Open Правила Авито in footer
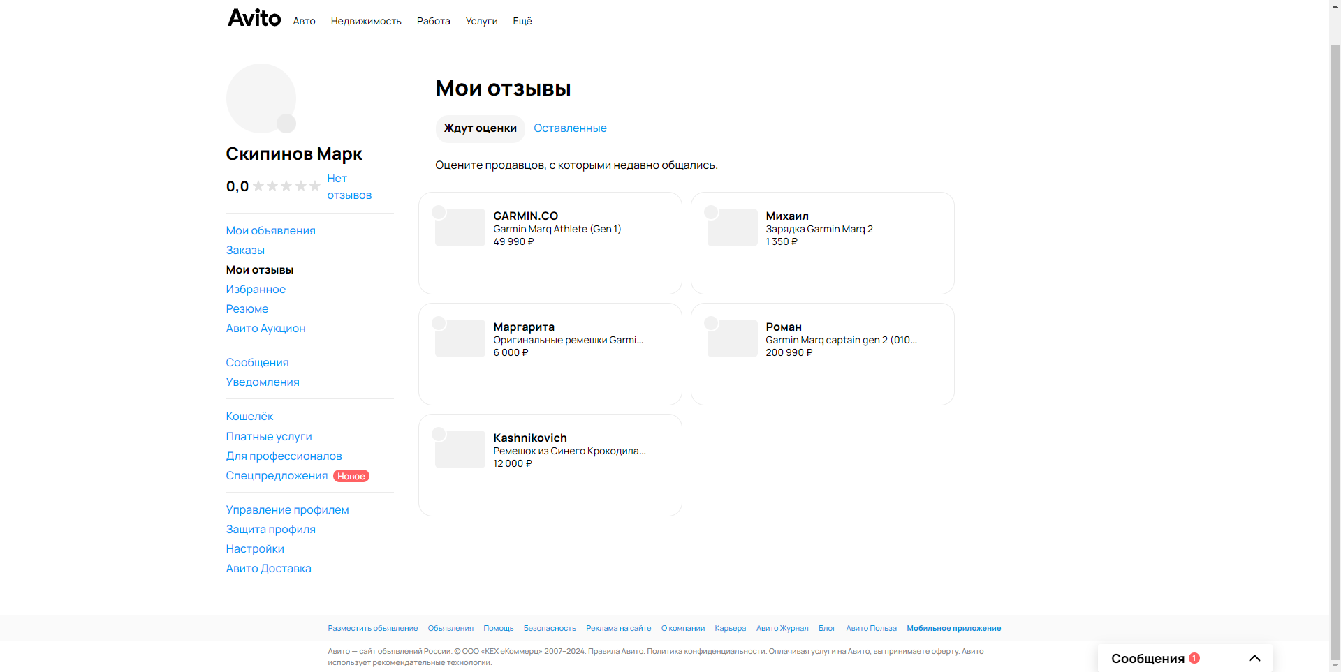Image resolution: width=1341 pixels, height=672 pixels. pyautogui.click(x=615, y=652)
